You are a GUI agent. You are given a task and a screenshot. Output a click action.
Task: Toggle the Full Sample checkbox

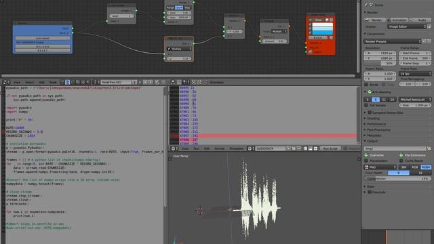point(366,106)
